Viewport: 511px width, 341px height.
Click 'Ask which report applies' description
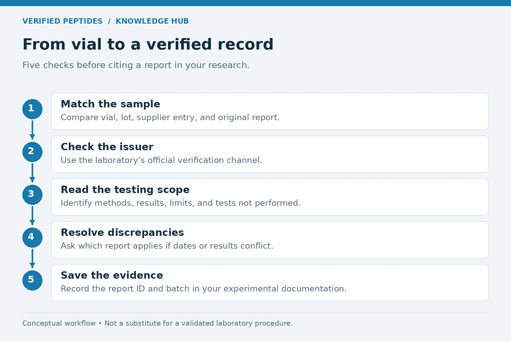[167, 246]
